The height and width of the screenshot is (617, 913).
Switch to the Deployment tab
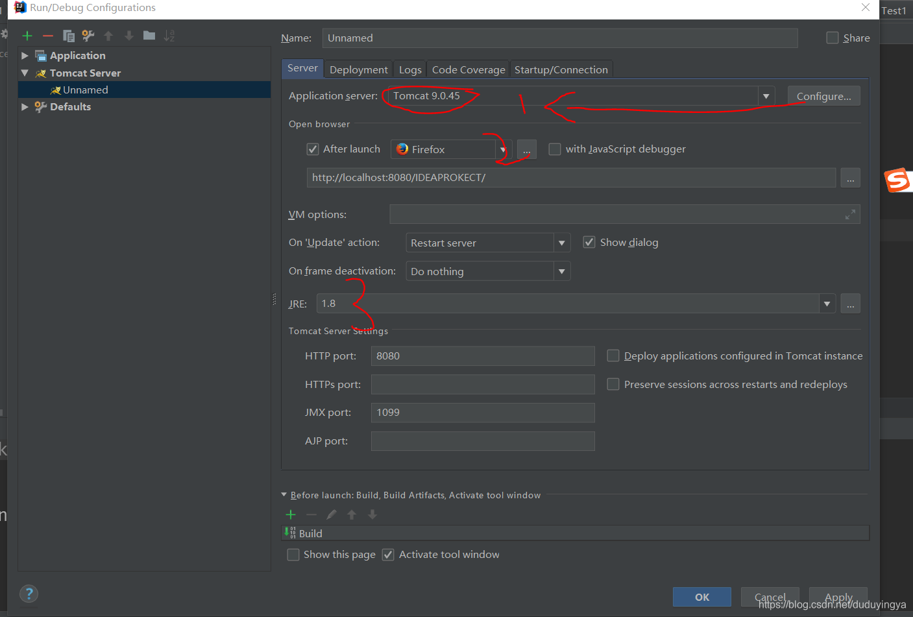[359, 69]
